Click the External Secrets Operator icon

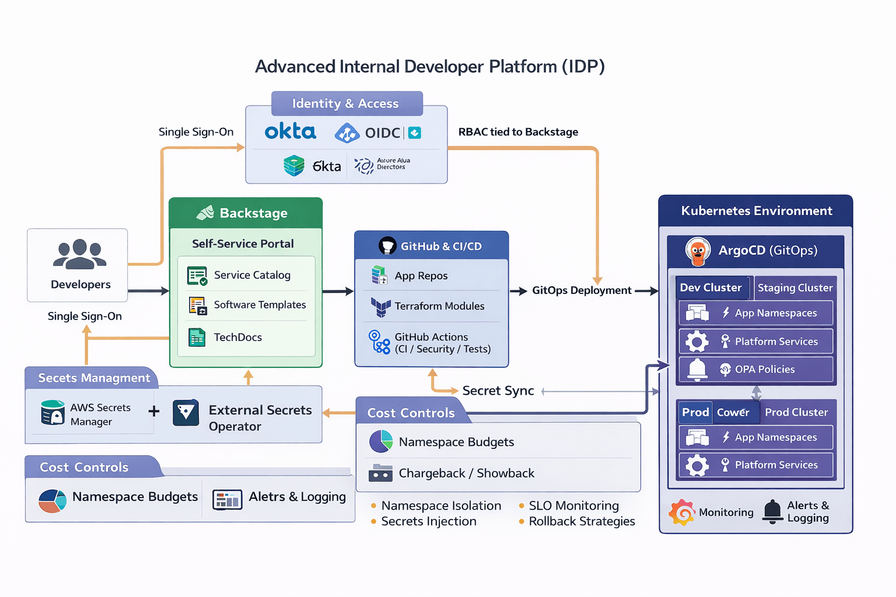point(186,413)
